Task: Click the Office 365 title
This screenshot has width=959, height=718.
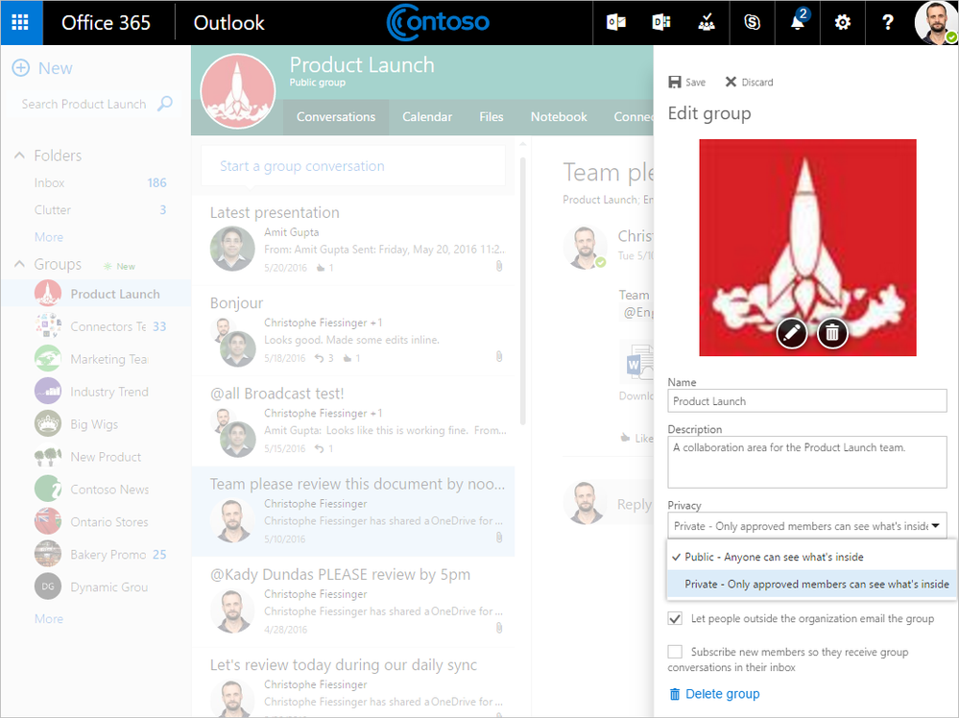Action: [106, 23]
